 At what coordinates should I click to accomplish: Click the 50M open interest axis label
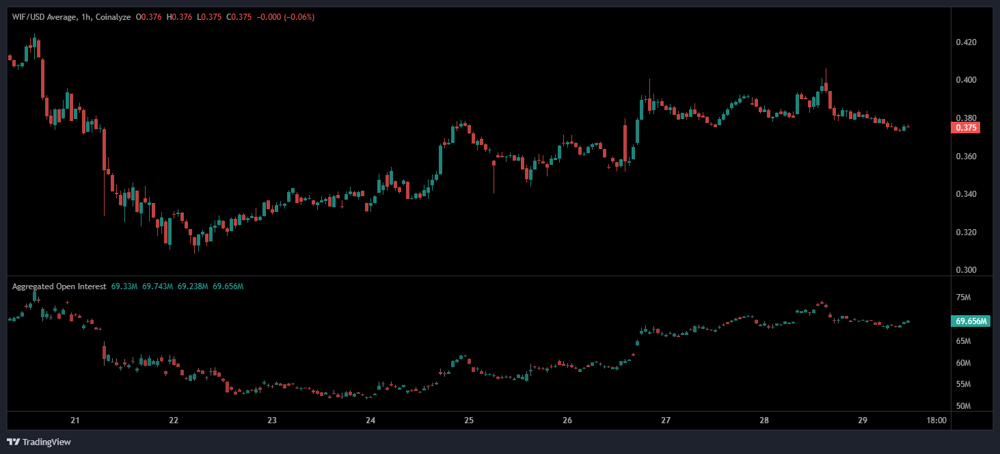963,406
